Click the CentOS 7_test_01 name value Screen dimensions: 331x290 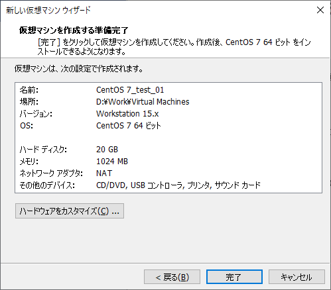tap(130, 90)
